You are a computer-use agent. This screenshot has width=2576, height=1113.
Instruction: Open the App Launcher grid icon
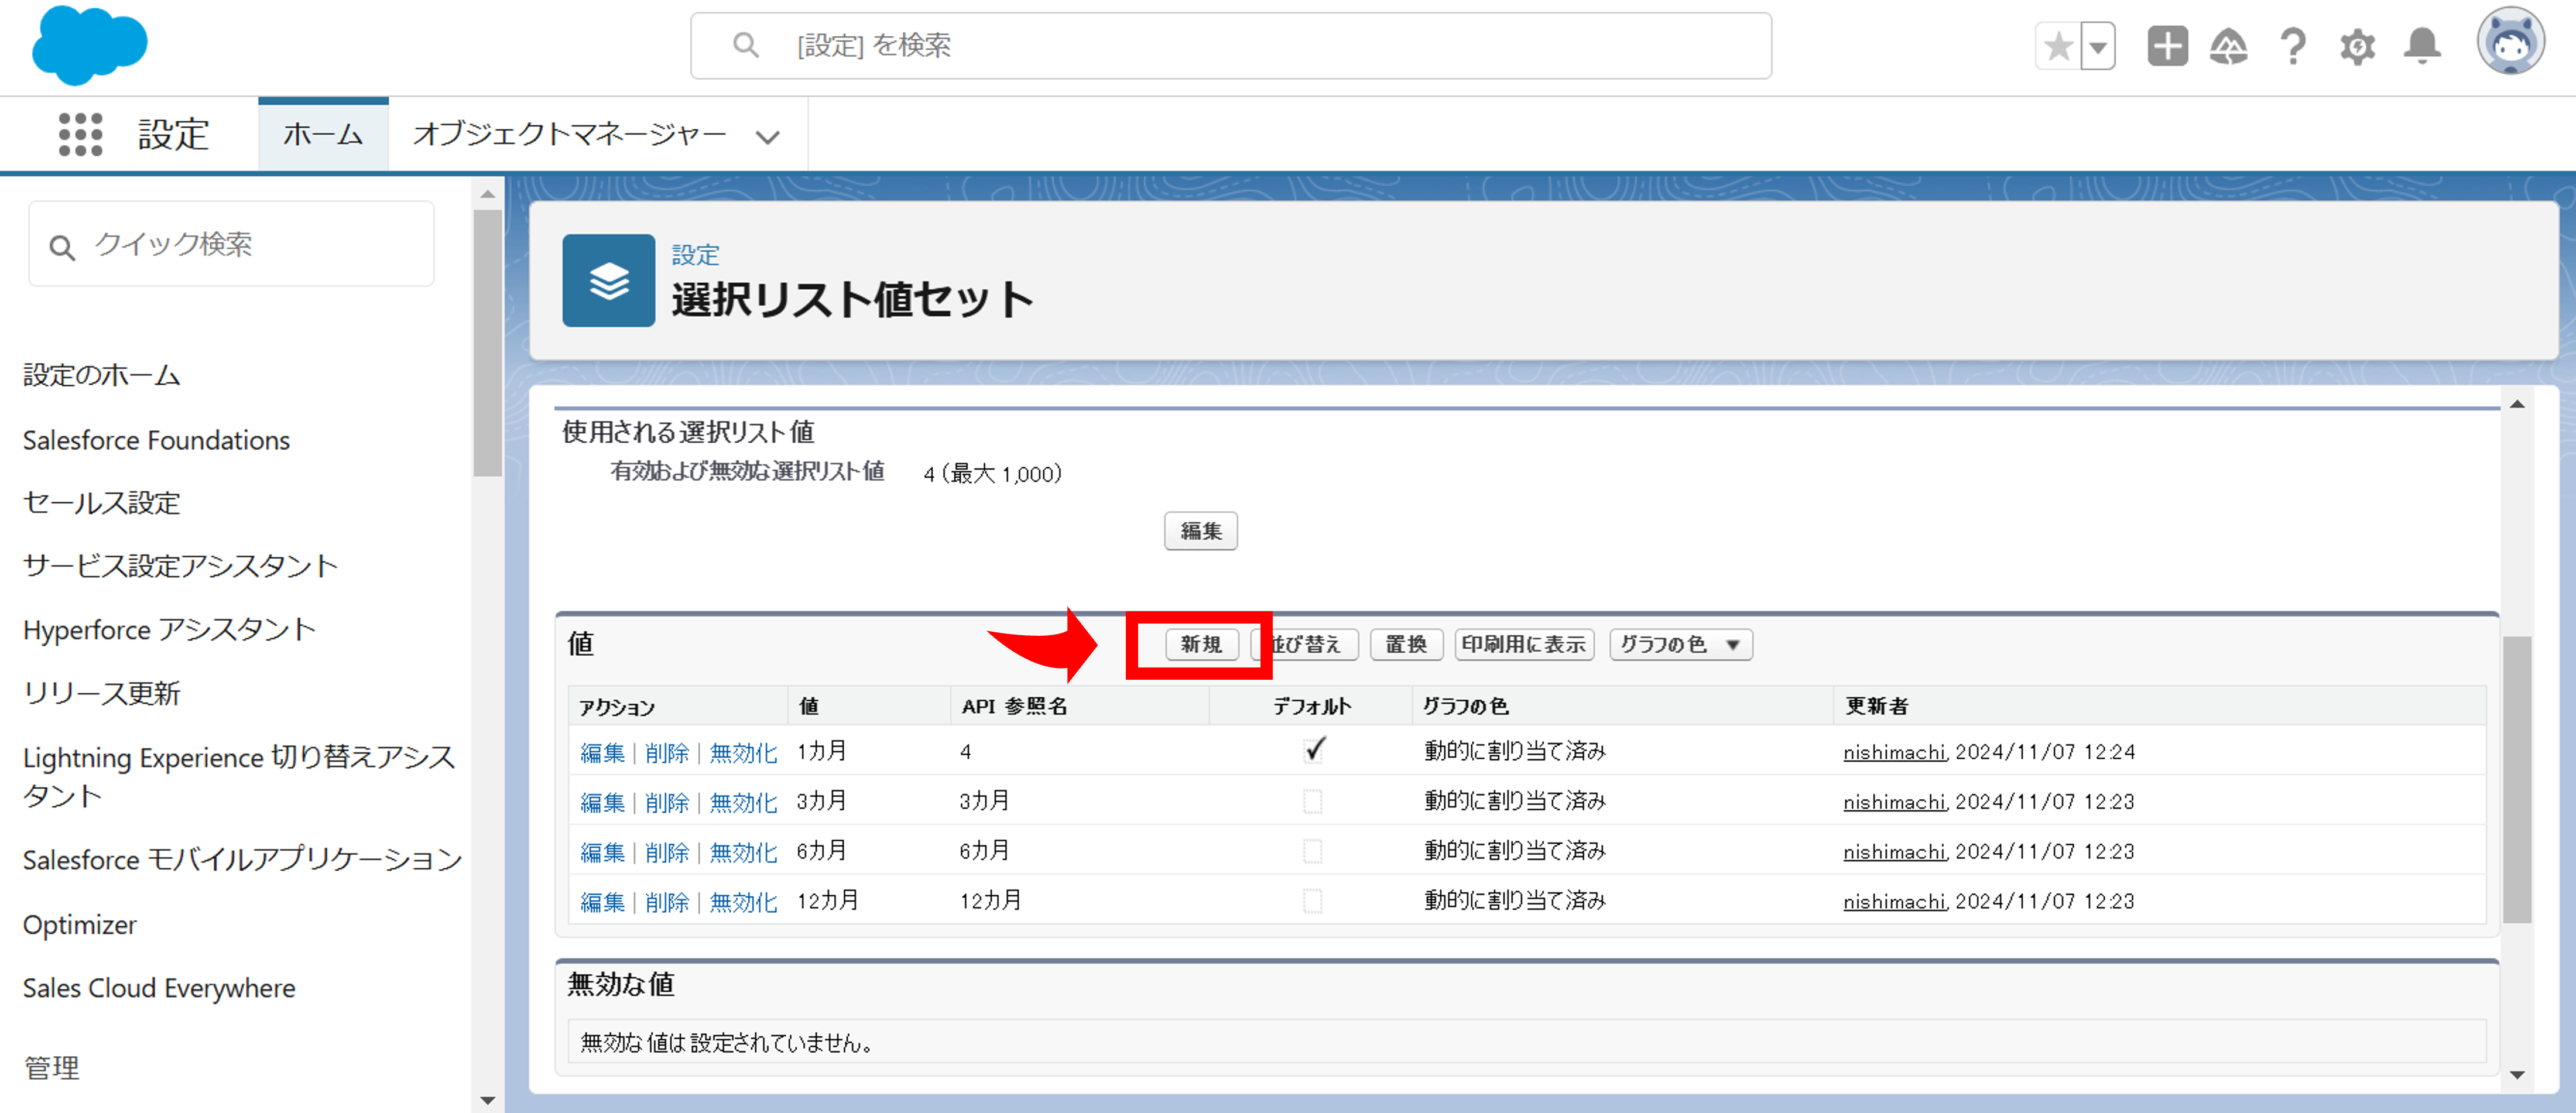(80, 133)
